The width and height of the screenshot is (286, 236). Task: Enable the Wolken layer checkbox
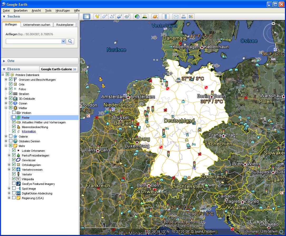point(14,112)
